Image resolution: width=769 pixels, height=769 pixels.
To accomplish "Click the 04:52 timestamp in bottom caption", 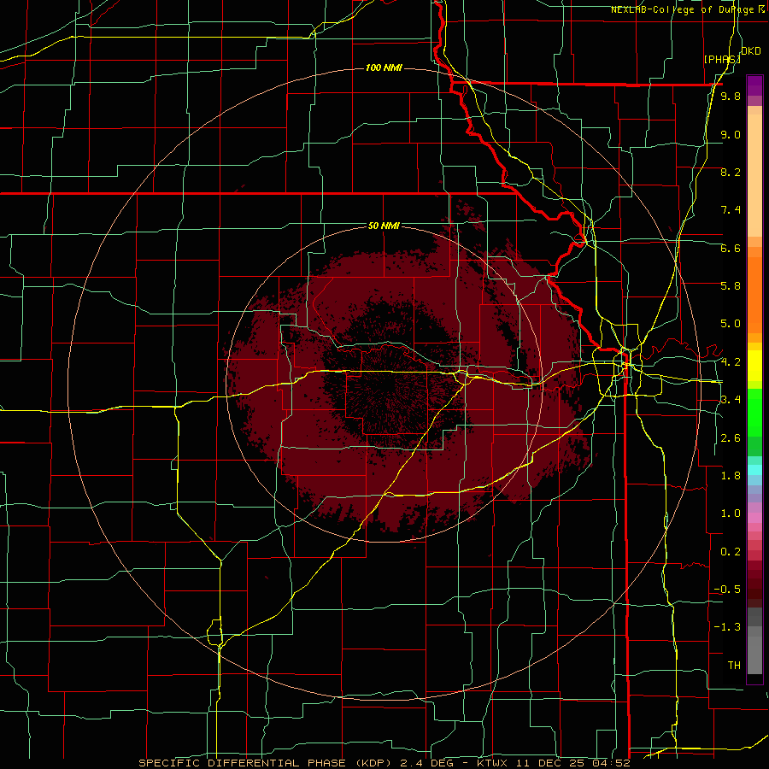I will click(613, 763).
